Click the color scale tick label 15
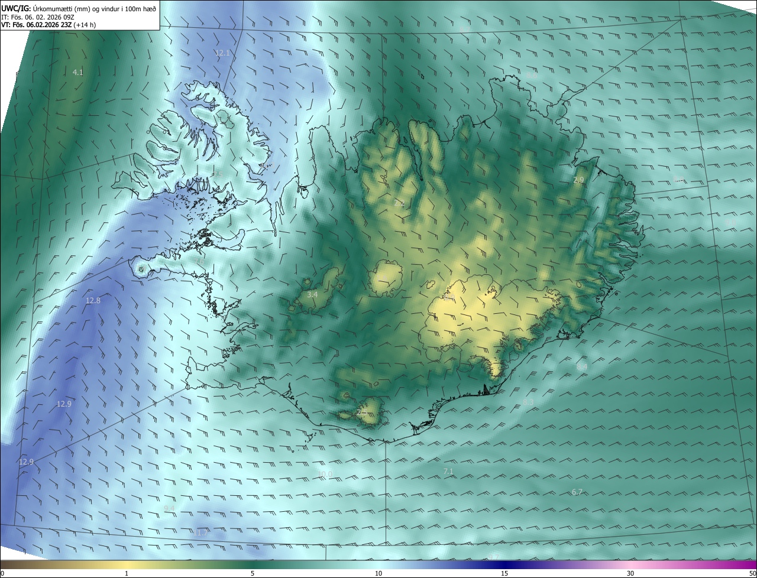This screenshot has width=757, height=578. (x=504, y=573)
